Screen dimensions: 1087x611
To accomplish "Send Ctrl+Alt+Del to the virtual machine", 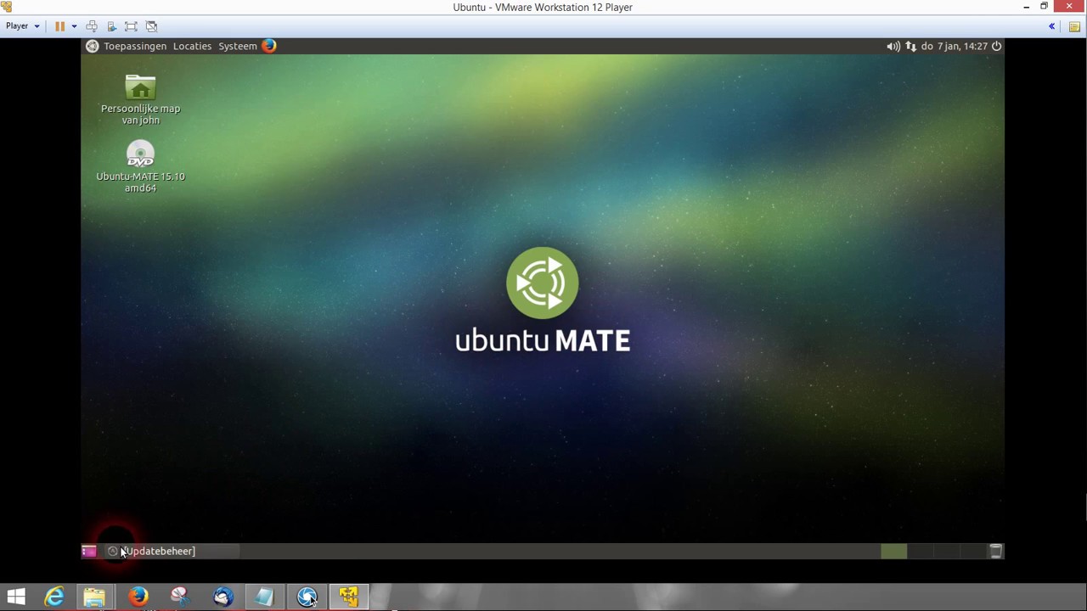I will click(92, 26).
